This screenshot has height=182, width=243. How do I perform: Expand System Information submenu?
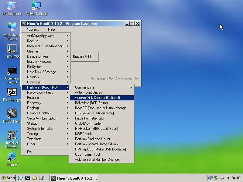45,129
